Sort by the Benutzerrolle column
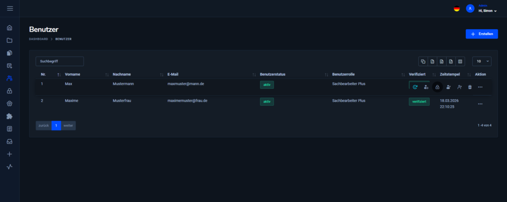Image resolution: width=507 pixels, height=202 pixels. pyautogui.click(x=403, y=75)
